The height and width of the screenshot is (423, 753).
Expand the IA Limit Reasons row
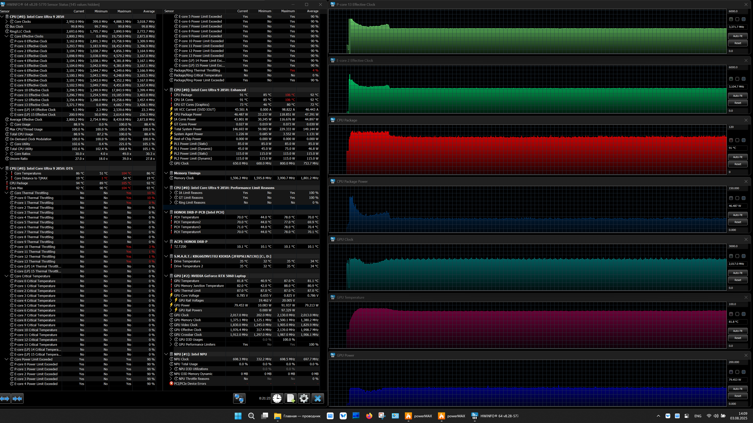(x=171, y=193)
